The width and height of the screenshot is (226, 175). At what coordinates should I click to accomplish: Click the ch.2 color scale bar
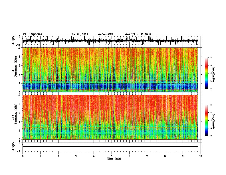(x=206, y=120)
